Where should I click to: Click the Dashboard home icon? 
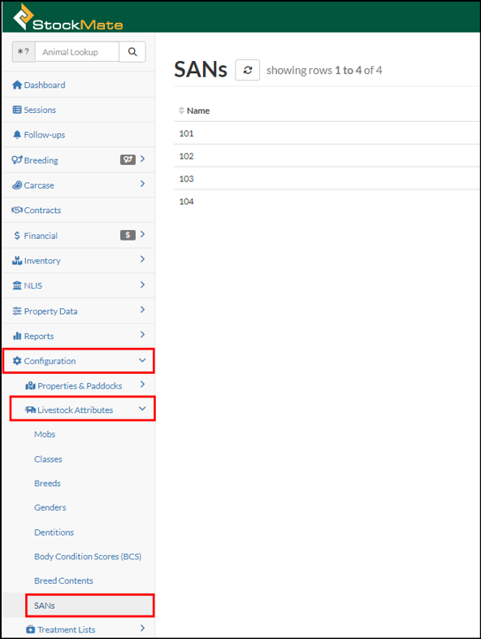click(17, 85)
